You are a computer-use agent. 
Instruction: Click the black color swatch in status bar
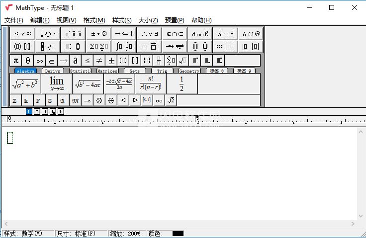click(178, 234)
